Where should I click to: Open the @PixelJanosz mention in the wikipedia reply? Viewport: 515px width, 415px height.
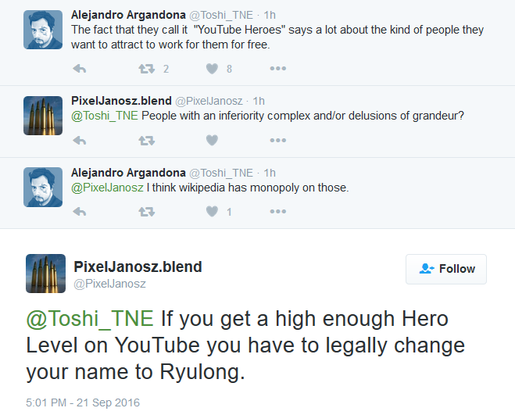[107, 188]
